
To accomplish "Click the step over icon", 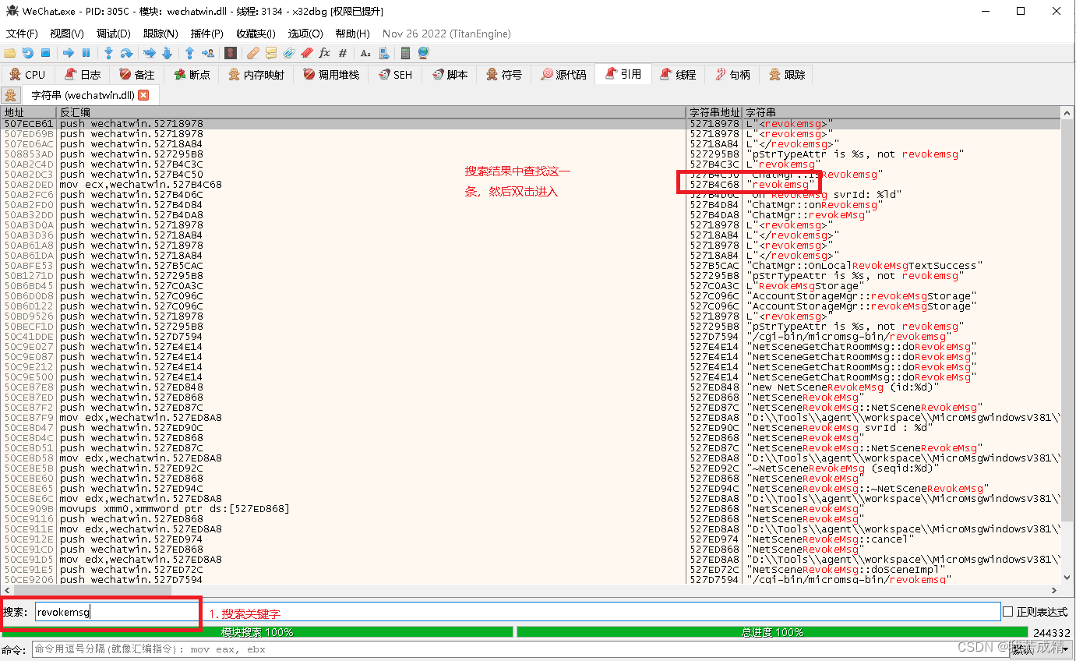I will 126,53.
